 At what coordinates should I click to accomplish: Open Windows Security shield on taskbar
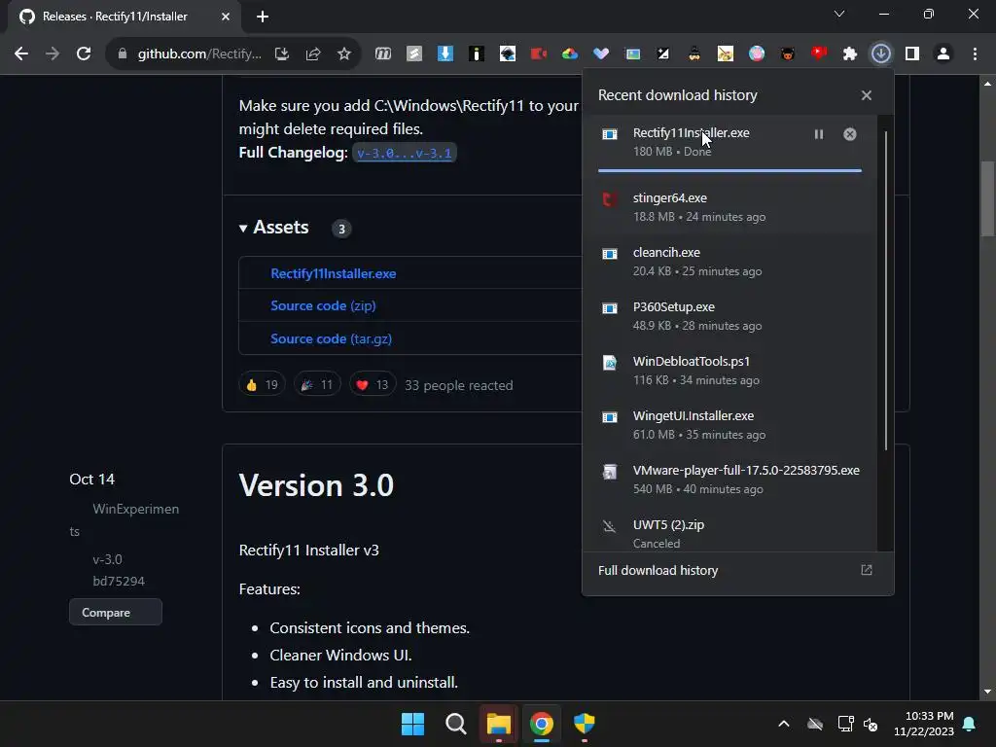pyautogui.click(x=585, y=724)
